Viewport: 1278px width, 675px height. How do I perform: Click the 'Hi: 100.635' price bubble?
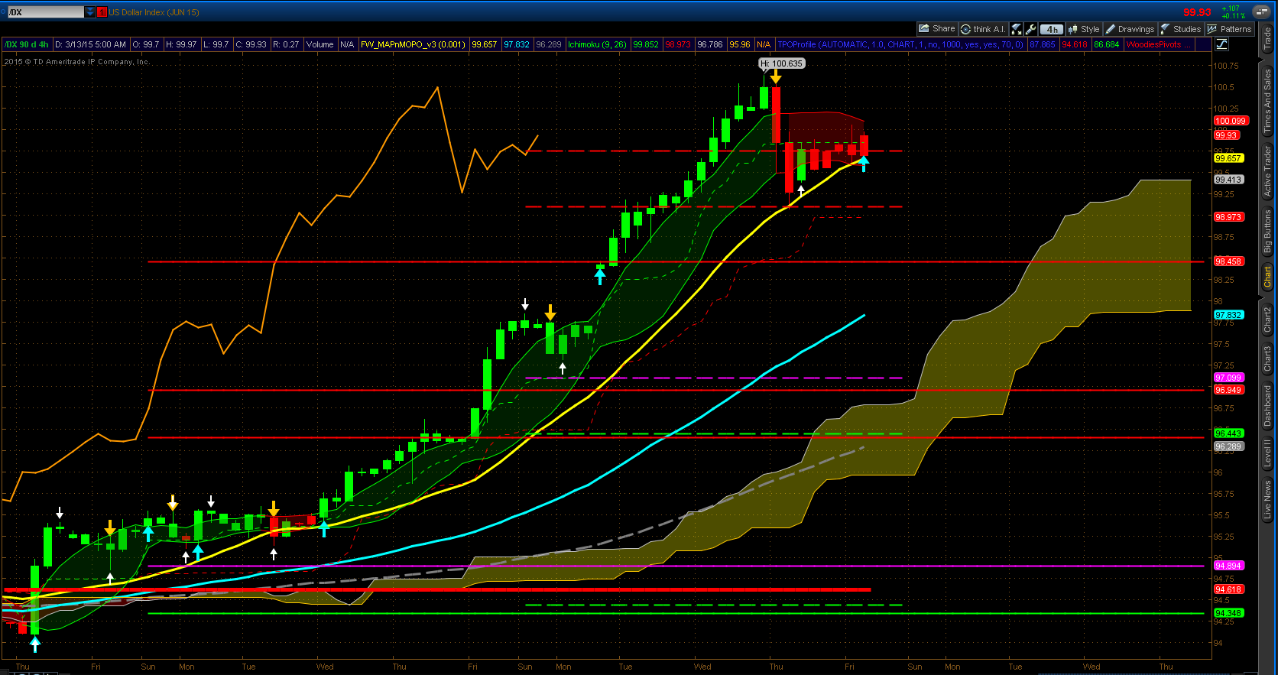pos(781,63)
